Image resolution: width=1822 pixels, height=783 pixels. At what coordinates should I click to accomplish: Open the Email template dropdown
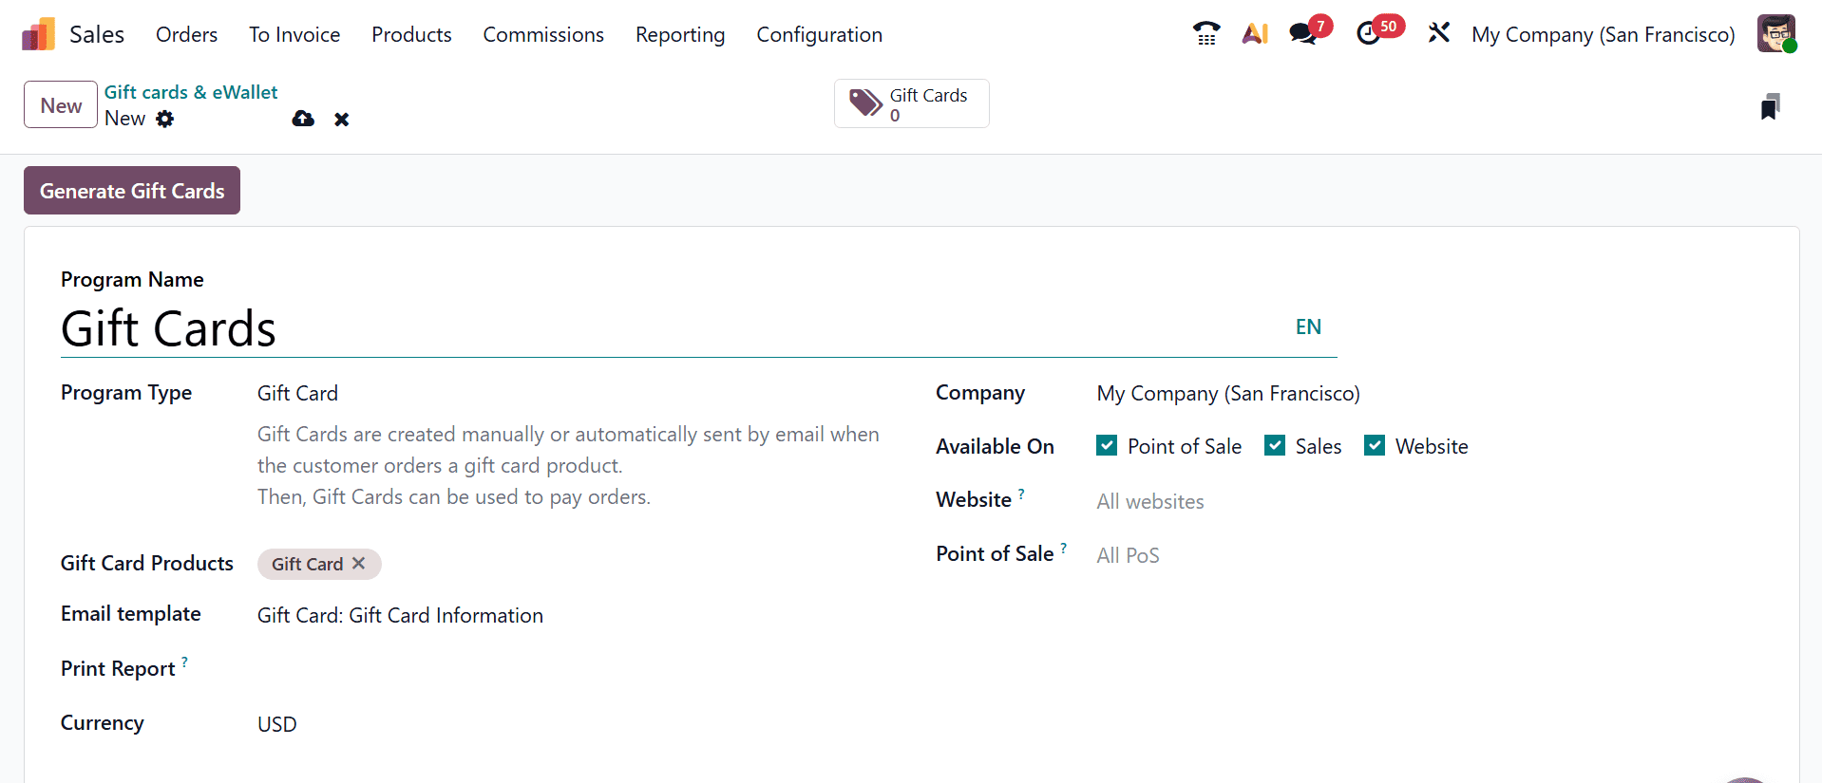click(x=570, y=616)
